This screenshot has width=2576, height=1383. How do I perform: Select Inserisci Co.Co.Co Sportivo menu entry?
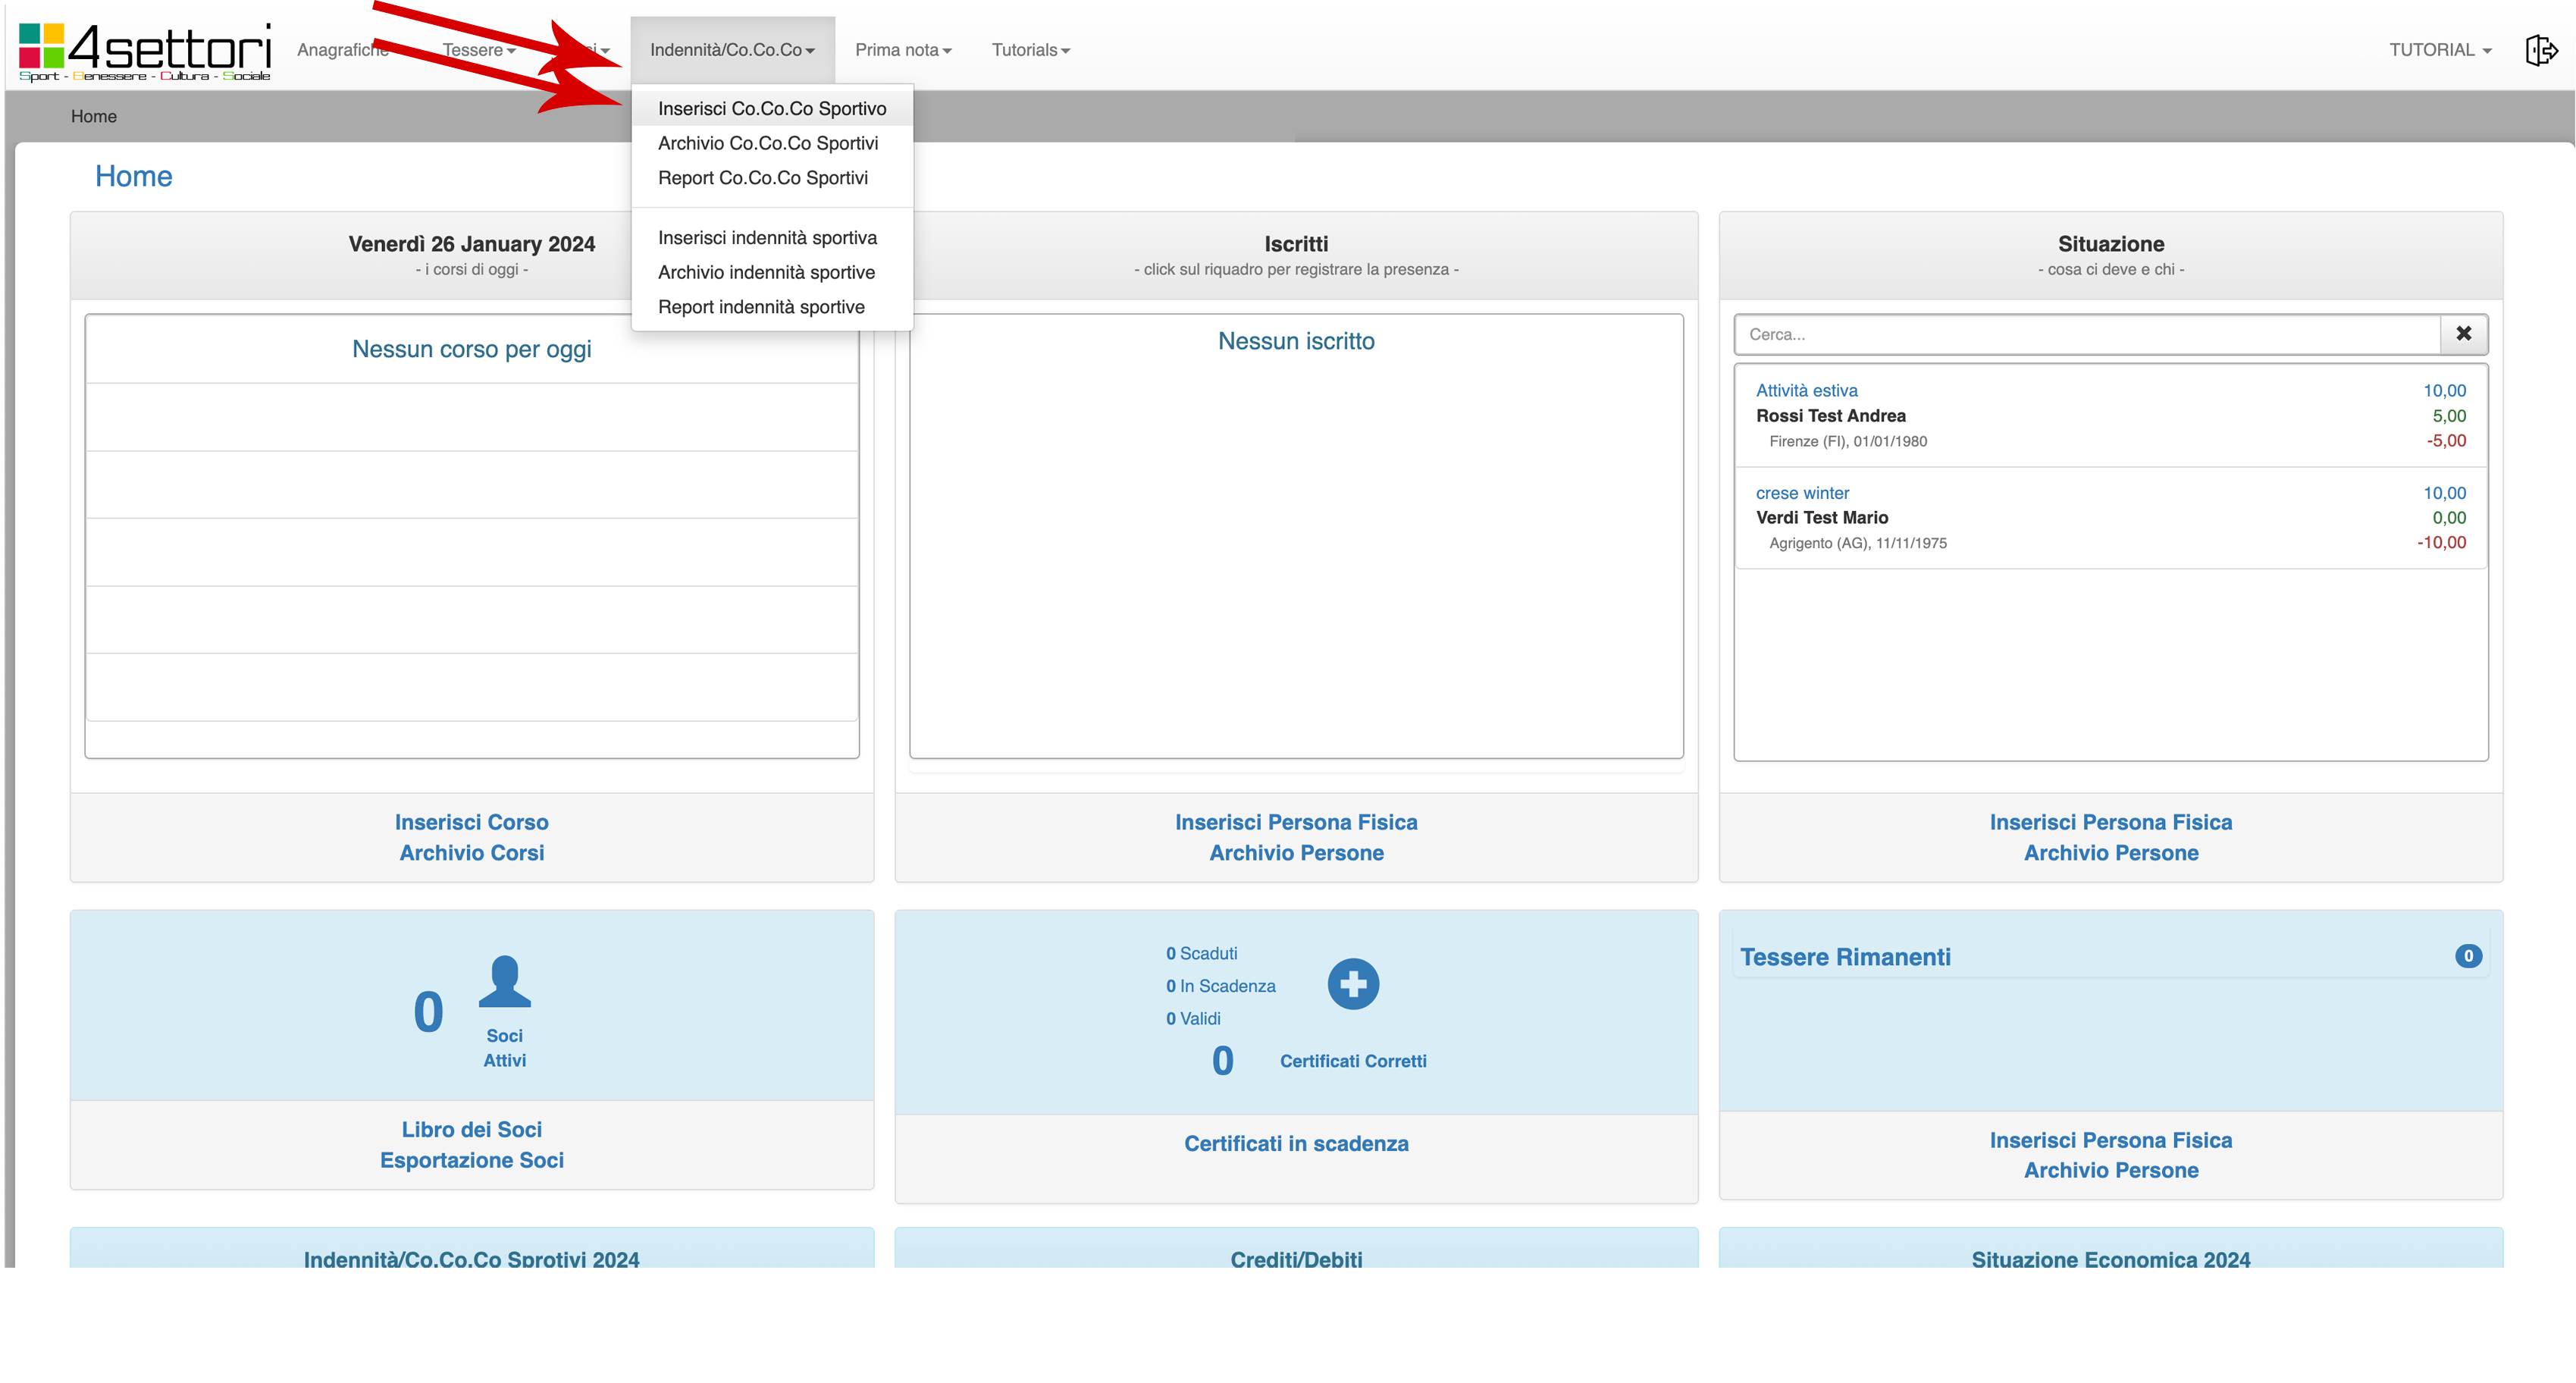coord(771,108)
